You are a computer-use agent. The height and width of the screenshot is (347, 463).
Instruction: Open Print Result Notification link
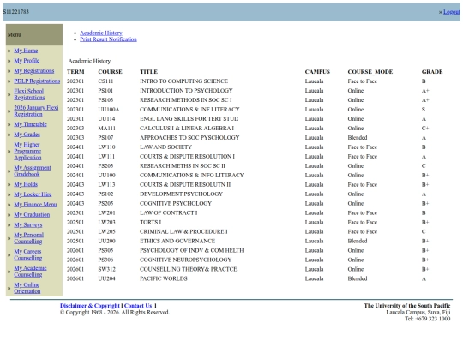[108, 39]
